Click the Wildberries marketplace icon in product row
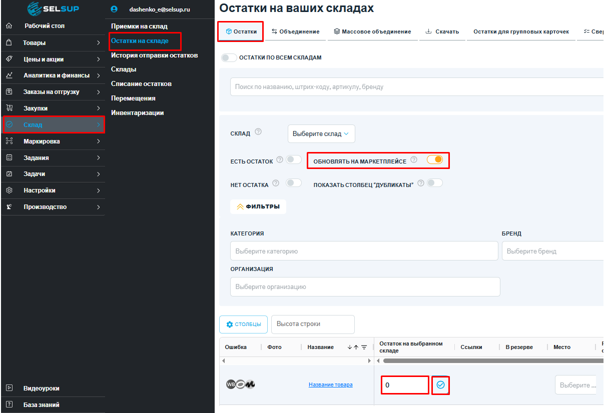This screenshot has height=413, width=608. pos(231,384)
